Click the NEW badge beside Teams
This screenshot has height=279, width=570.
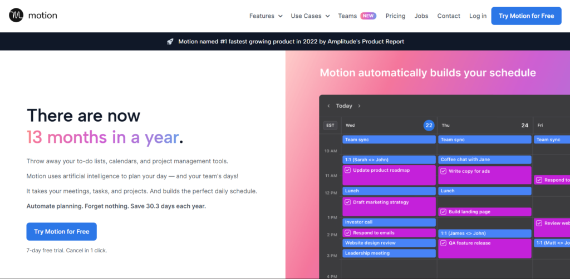[x=368, y=16]
